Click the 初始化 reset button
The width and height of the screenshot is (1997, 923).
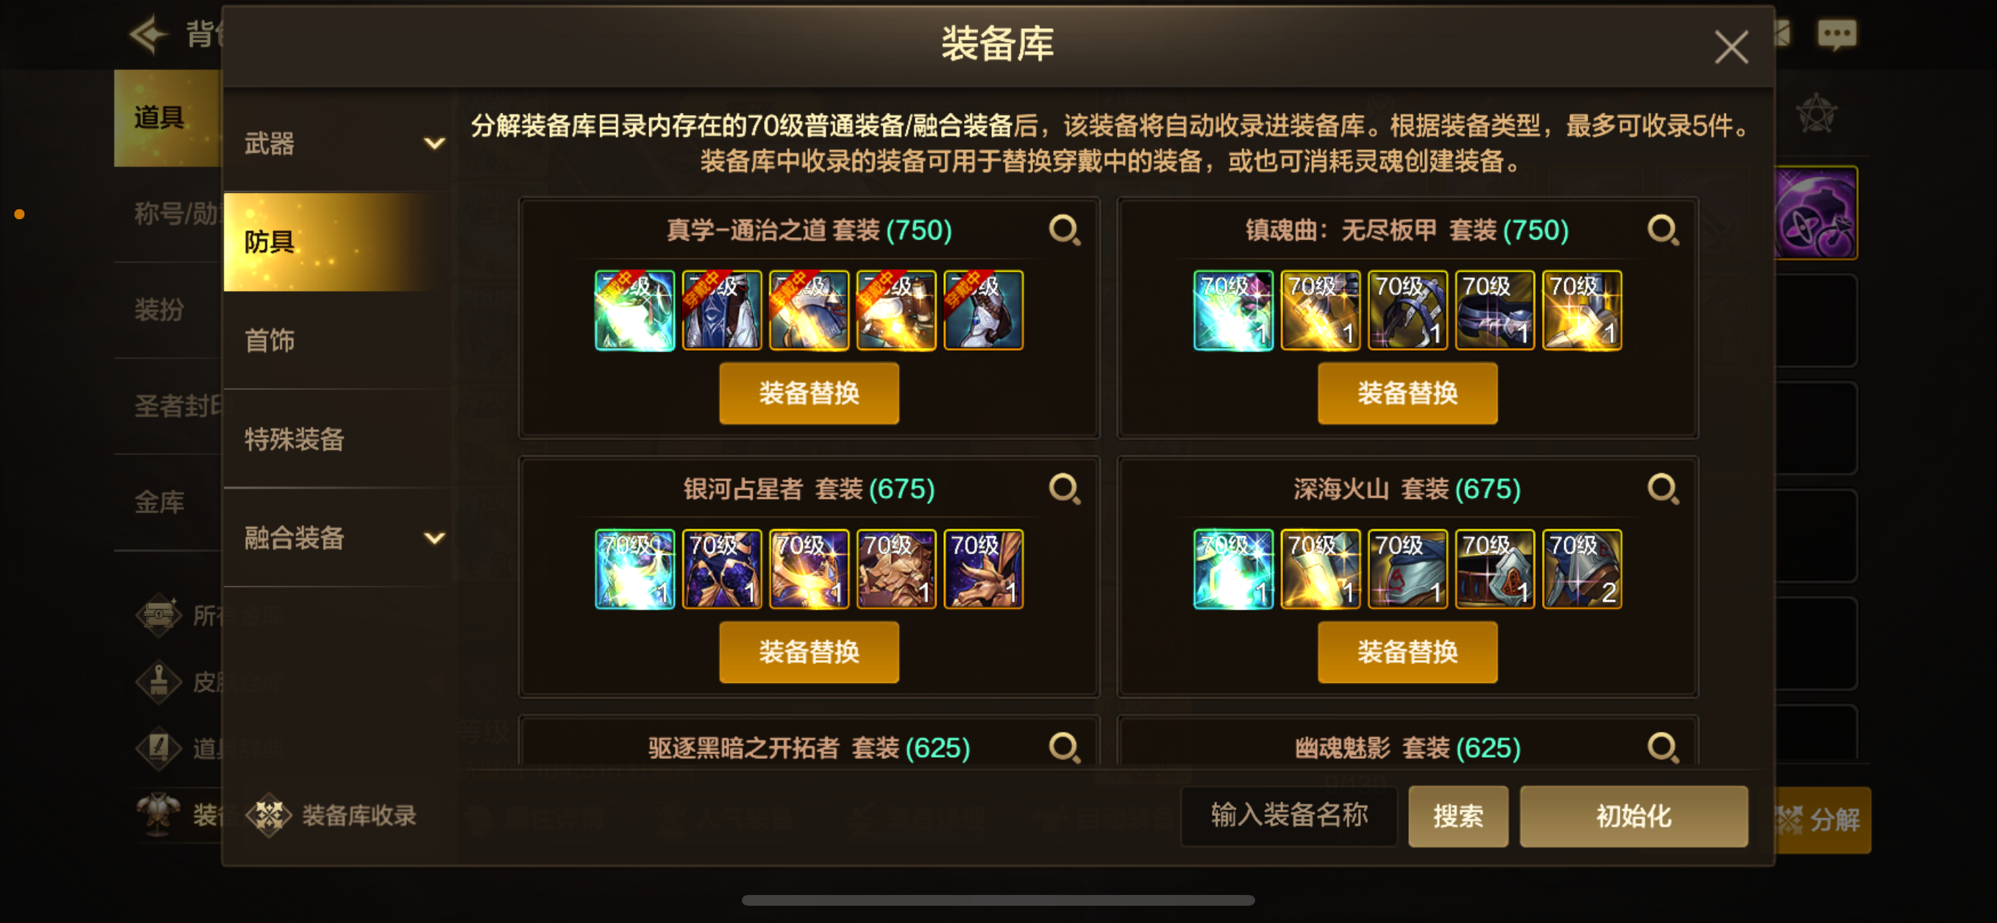coord(1633,816)
